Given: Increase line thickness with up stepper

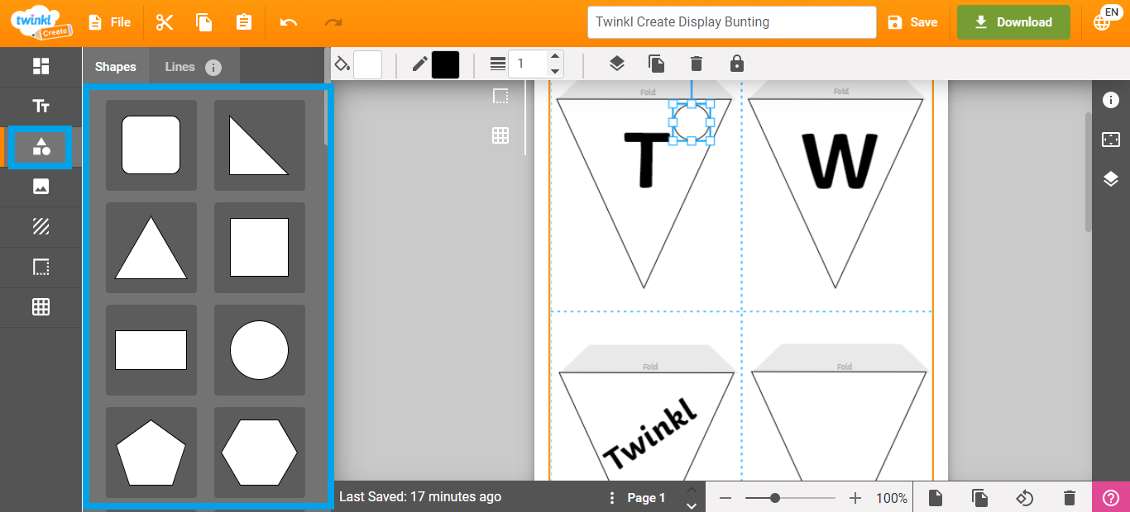Looking at the screenshot, I should [x=556, y=57].
